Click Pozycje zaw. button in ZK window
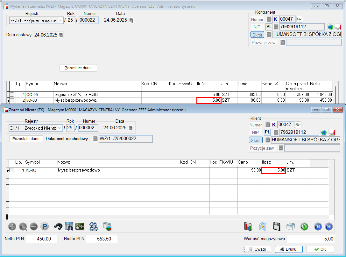Screen dimensions: 346x257 262,148
